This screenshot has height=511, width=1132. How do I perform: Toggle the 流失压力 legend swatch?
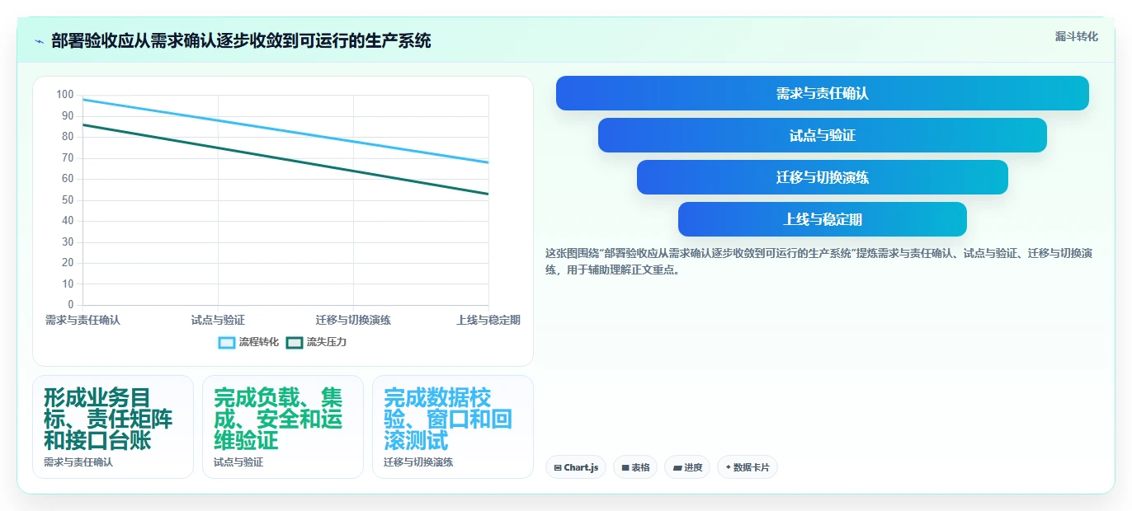tap(295, 342)
